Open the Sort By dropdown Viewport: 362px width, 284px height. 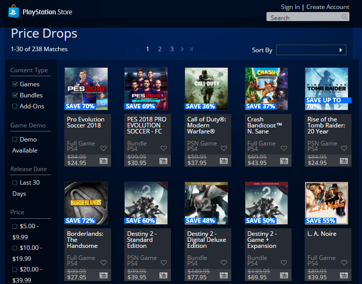(x=311, y=50)
